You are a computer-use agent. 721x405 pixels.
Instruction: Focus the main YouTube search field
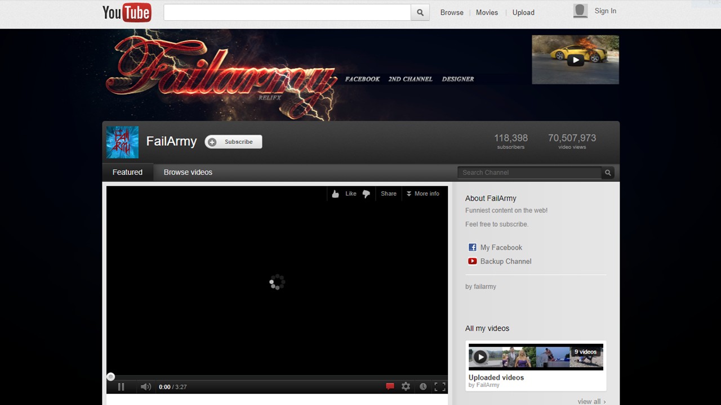tap(287, 12)
